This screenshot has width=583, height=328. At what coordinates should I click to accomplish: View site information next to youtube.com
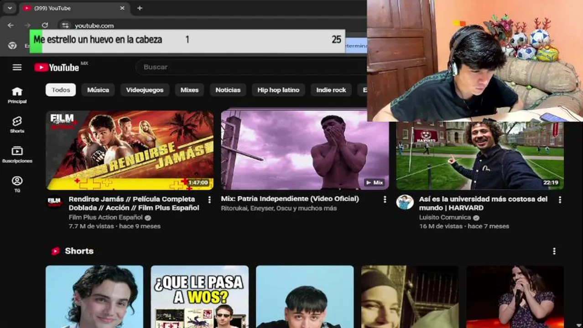(65, 26)
